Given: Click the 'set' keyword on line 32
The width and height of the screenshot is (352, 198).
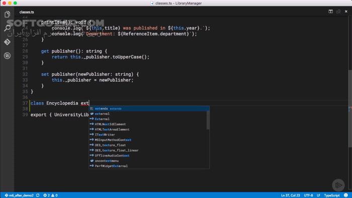Looking at the screenshot, I should pos(45,74).
